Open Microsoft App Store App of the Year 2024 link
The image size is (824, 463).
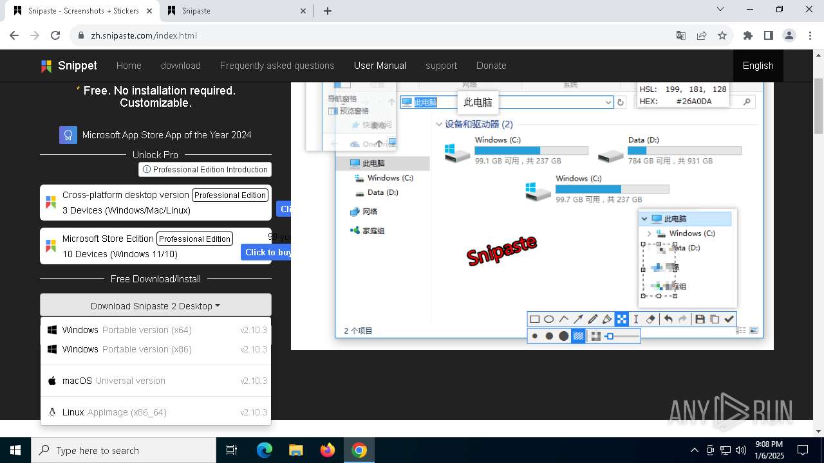pos(167,135)
